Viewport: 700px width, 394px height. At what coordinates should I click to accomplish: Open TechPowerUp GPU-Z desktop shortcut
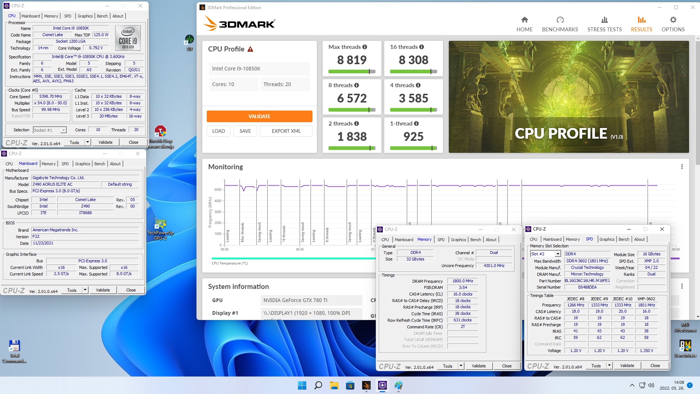[160, 229]
